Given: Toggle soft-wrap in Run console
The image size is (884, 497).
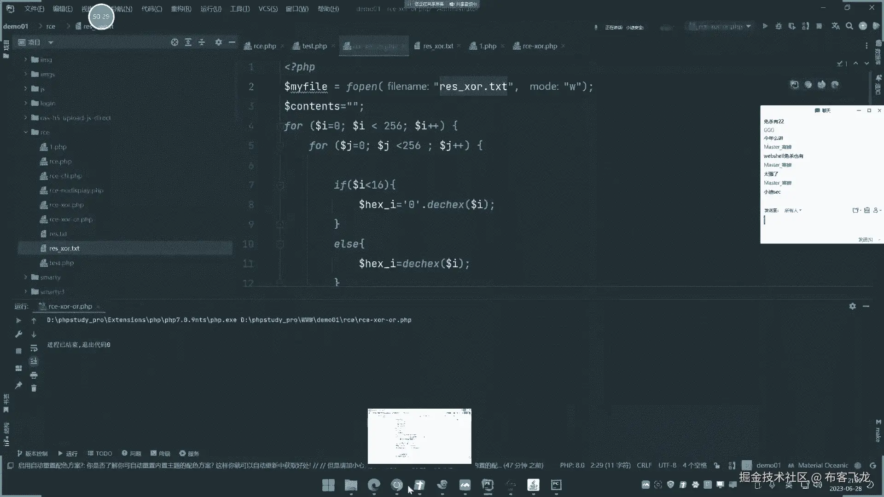Looking at the screenshot, I should (x=34, y=348).
